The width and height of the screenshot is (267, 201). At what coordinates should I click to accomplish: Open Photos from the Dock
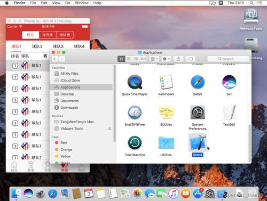point(137,194)
